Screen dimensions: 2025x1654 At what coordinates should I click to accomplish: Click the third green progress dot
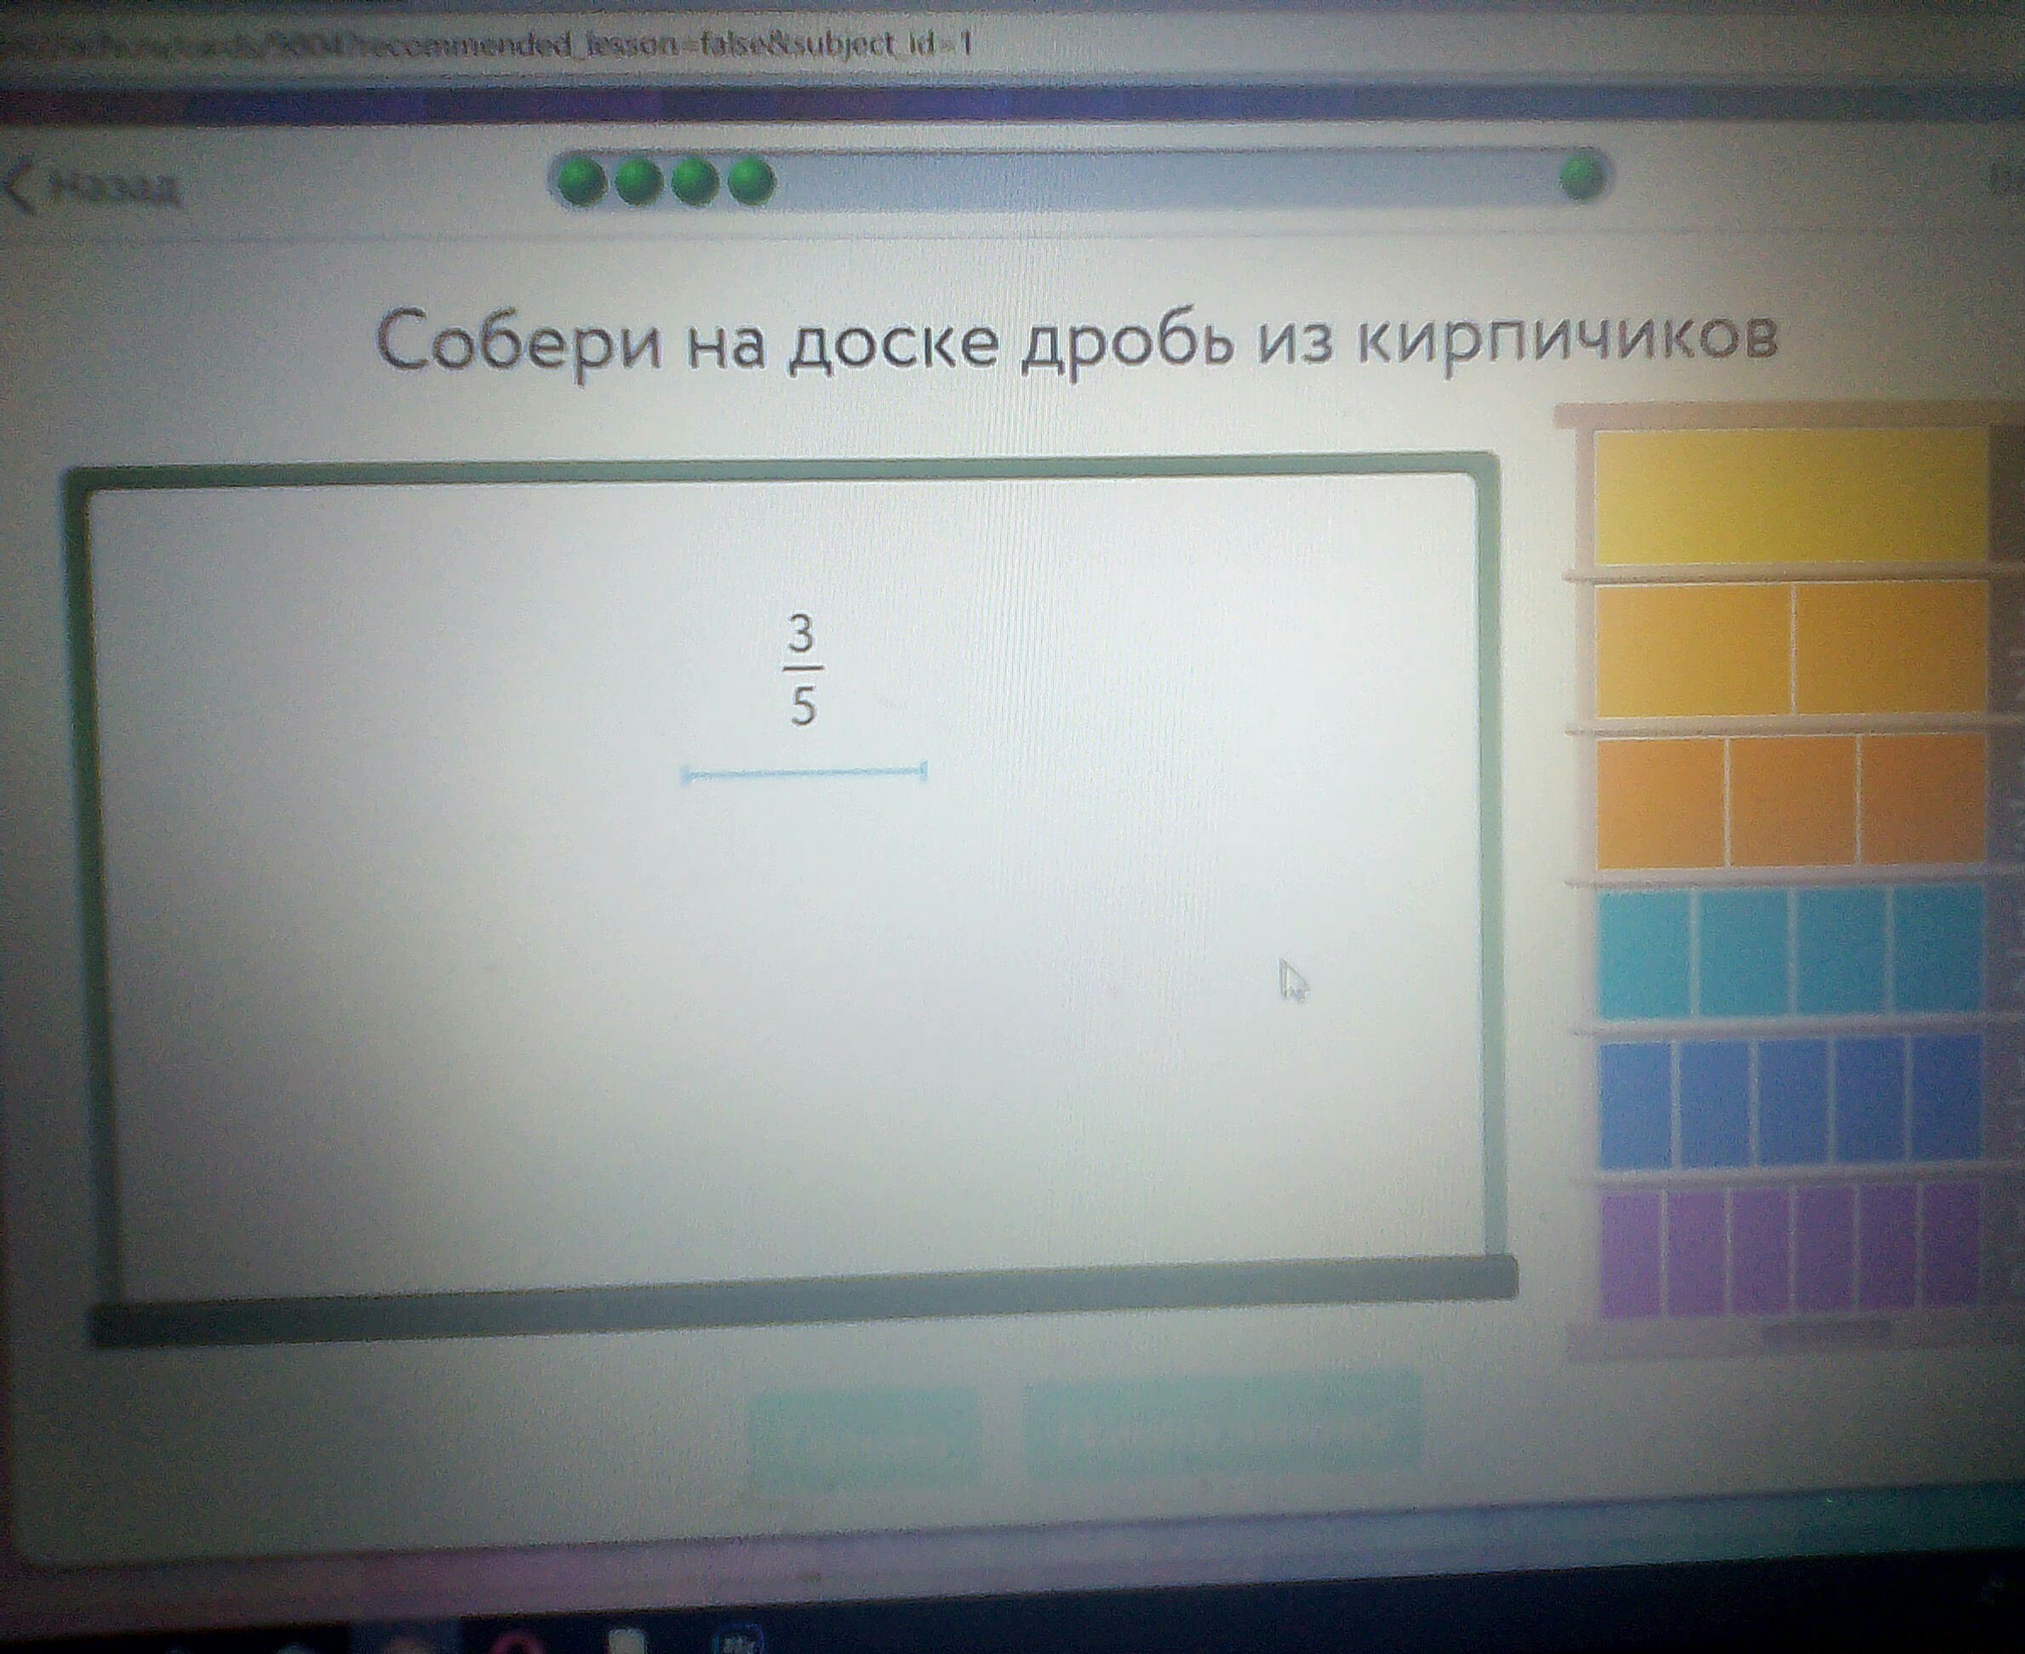695,181
